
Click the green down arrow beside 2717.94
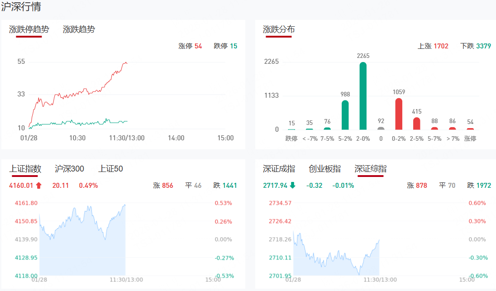tap(292, 185)
